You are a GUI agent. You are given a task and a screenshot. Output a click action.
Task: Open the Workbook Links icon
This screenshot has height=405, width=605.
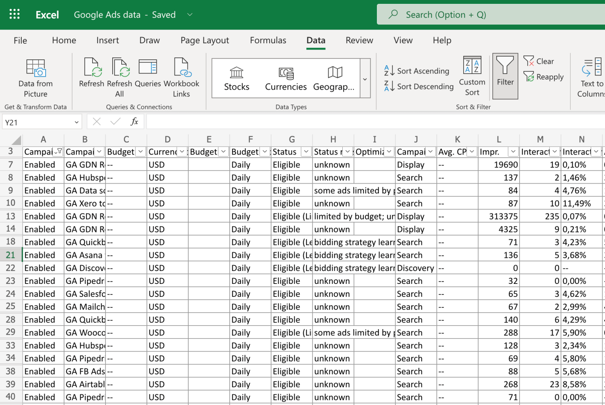[181, 77]
